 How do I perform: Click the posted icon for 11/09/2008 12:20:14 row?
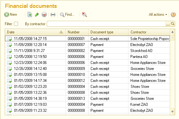pyautogui.click(x=9, y=45)
